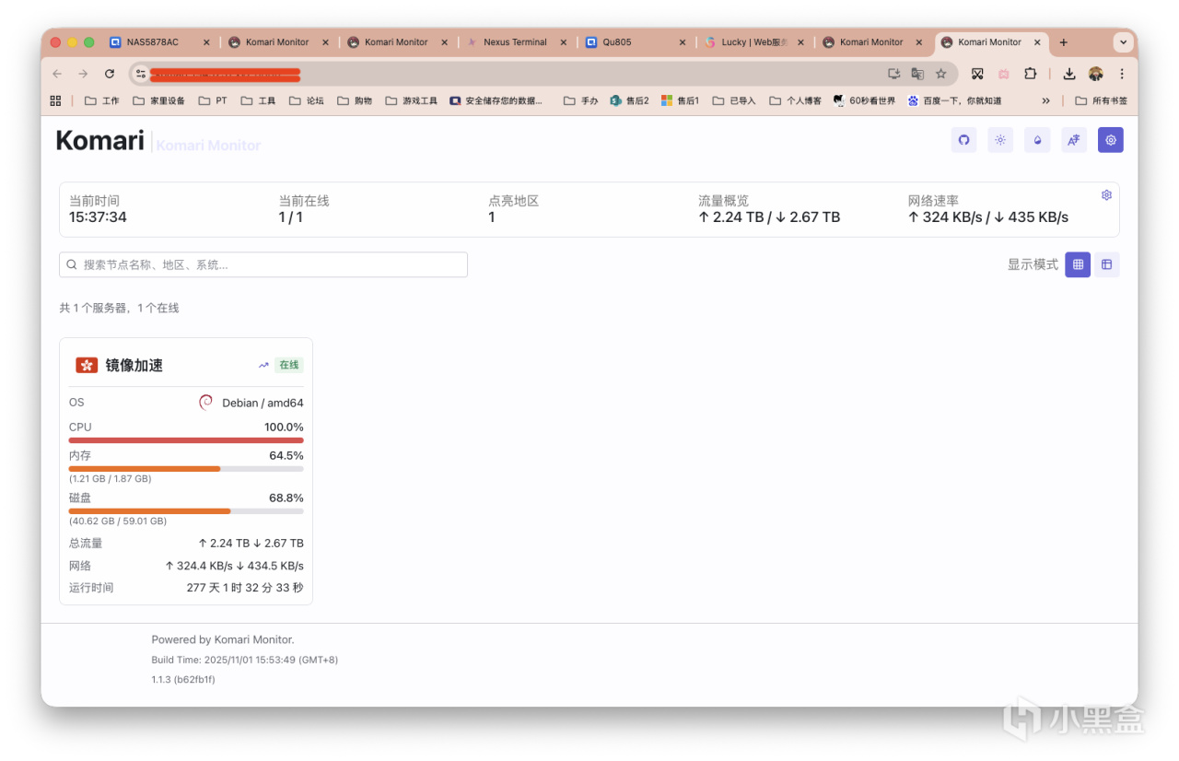Click the 在线 status badge
Image resolution: width=1179 pixels, height=761 pixels.
[x=289, y=365]
